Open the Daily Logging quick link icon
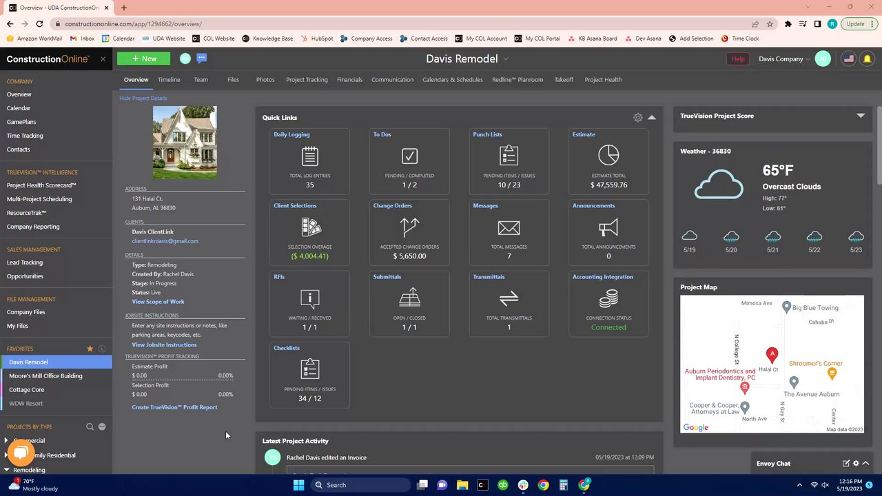The height and width of the screenshot is (496, 882). [309, 156]
